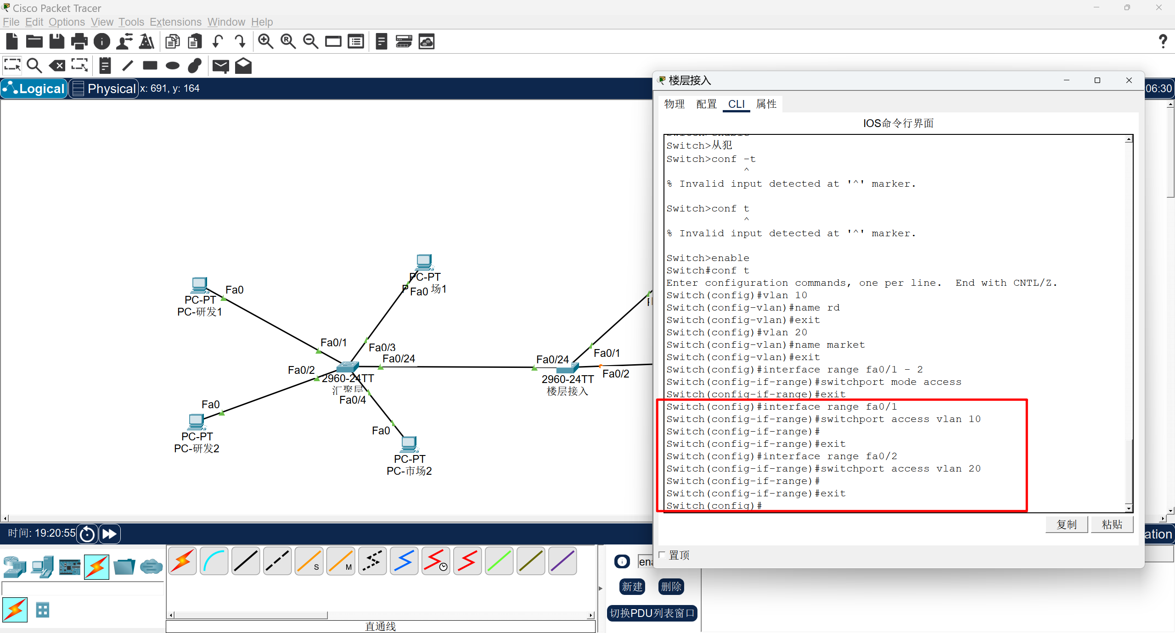Choose the copper straight-through solid black cable
The image size is (1175, 633).
click(246, 561)
